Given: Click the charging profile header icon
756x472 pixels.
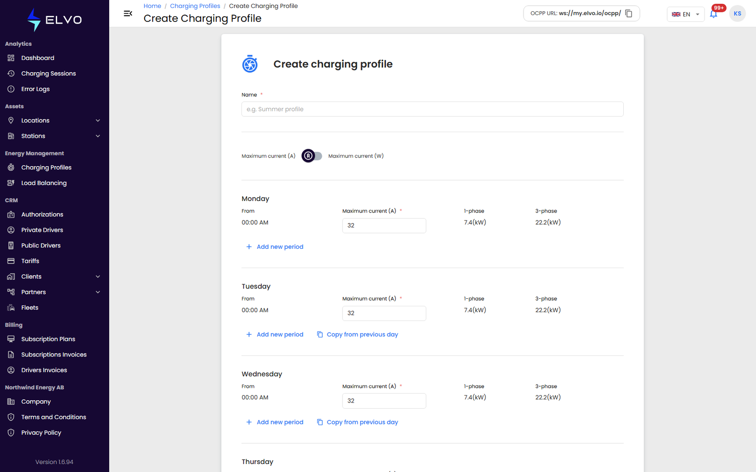Looking at the screenshot, I should pos(250,64).
